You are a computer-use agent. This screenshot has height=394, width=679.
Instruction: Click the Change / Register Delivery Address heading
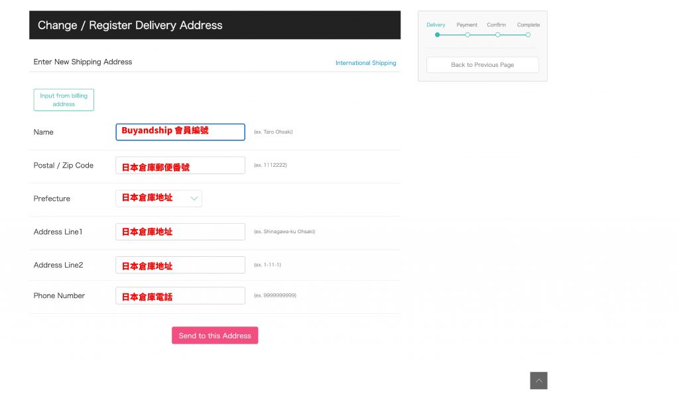point(130,25)
